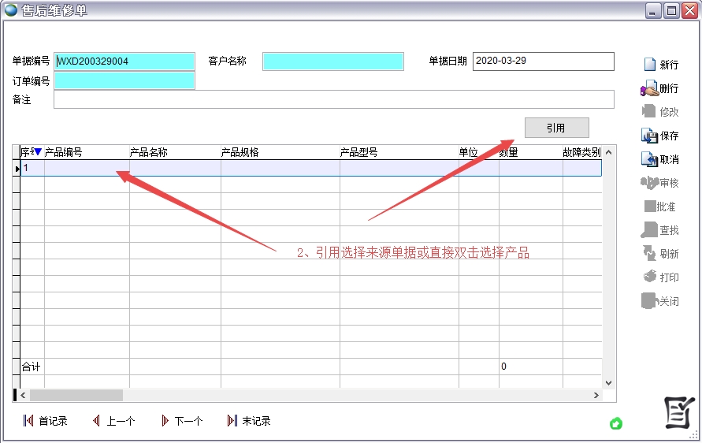Click the 删行 (delete row) icon
Screen dimensions: 702x443
(649, 89)
